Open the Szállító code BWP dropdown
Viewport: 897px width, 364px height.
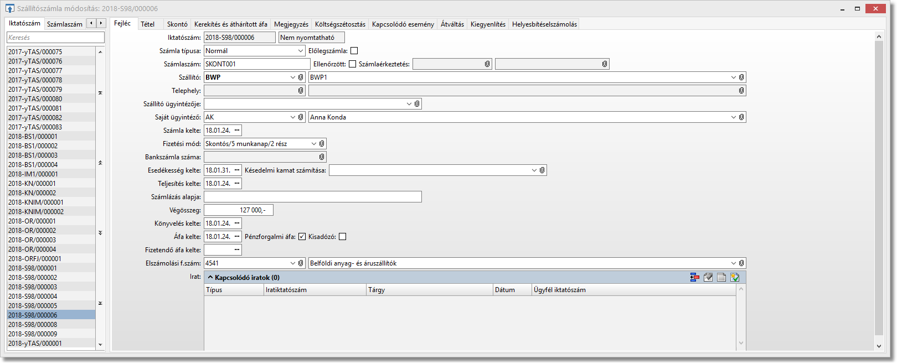click(x=293, y=77)
